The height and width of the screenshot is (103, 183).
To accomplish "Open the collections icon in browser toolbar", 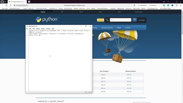I will [176, 5].
